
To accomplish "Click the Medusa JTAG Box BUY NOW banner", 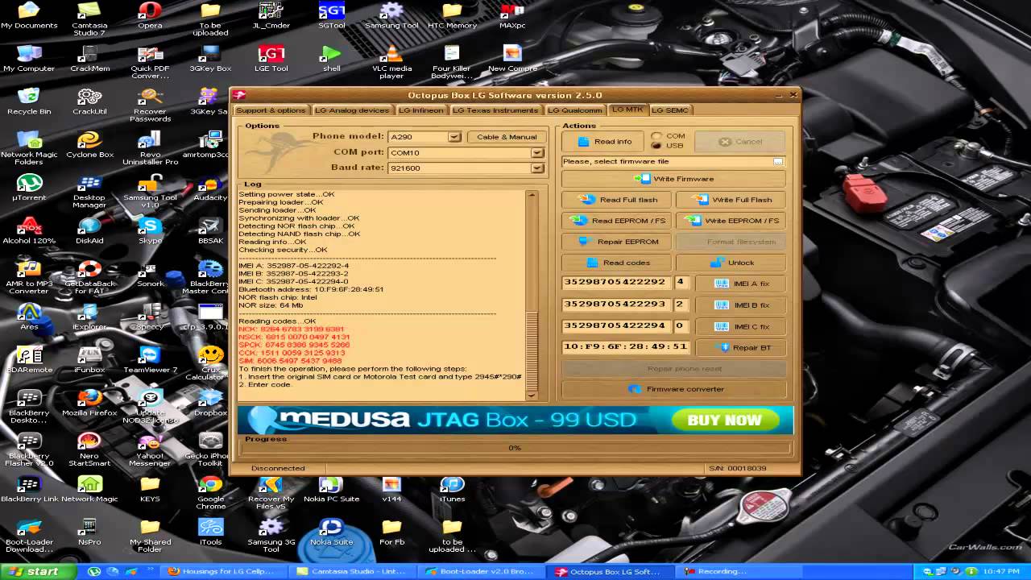I will tap(515, 420).
